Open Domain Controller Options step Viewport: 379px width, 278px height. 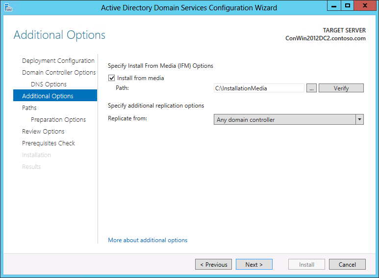pos(59,72)
